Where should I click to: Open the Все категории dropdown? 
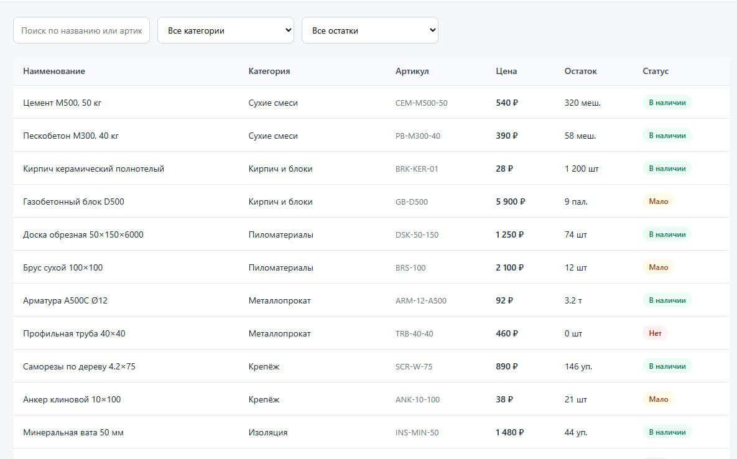(x=226, y=30)
